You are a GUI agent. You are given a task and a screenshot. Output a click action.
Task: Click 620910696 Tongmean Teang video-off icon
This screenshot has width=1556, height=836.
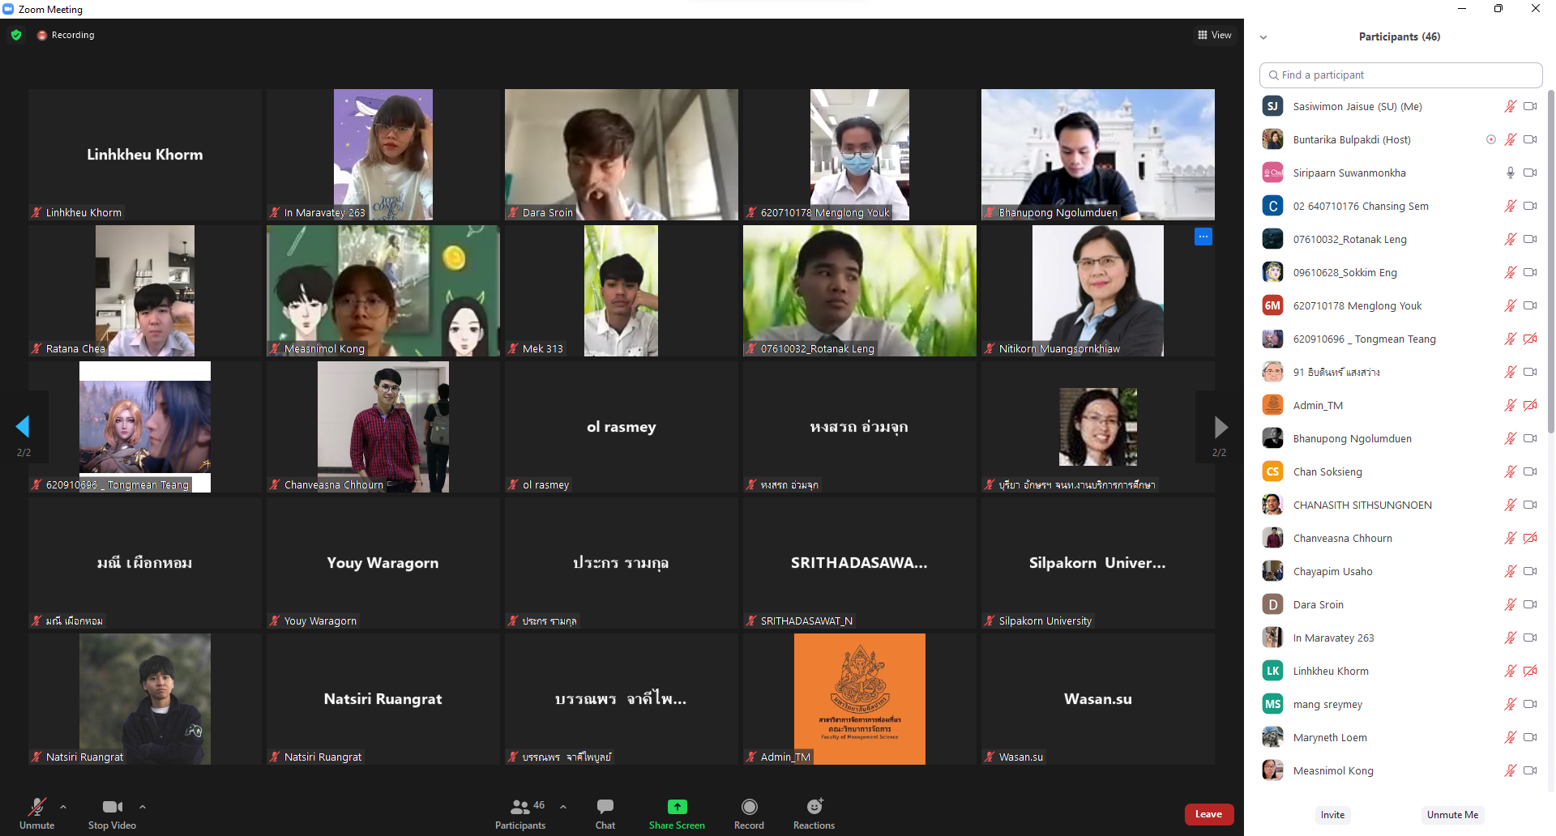(x=1530, y=339)
